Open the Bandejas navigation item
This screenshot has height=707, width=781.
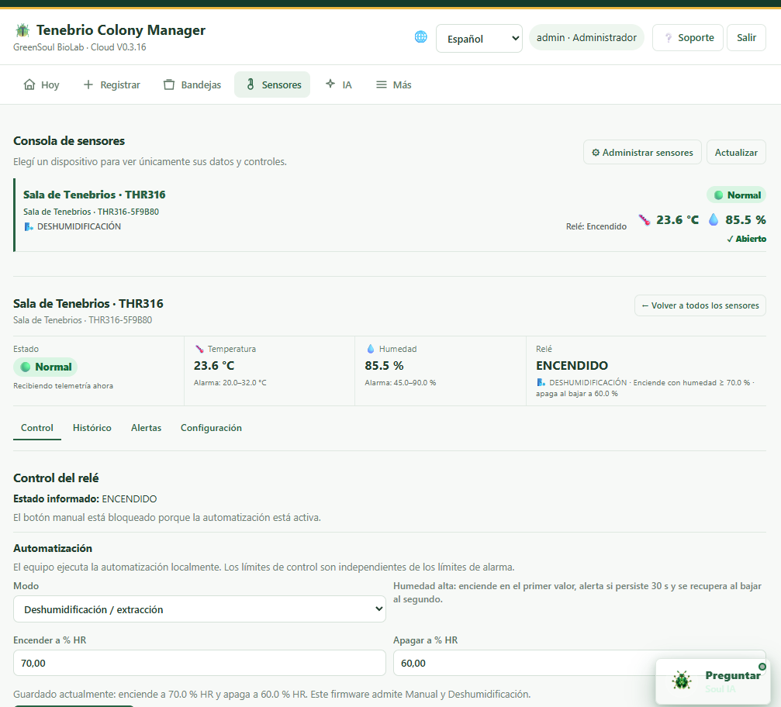[x=192, y=84]
